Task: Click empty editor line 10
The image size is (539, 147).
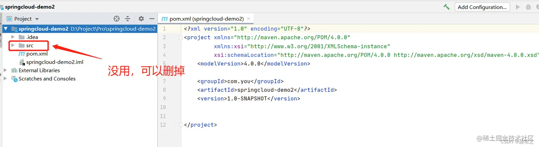Action: coord(360,107)
